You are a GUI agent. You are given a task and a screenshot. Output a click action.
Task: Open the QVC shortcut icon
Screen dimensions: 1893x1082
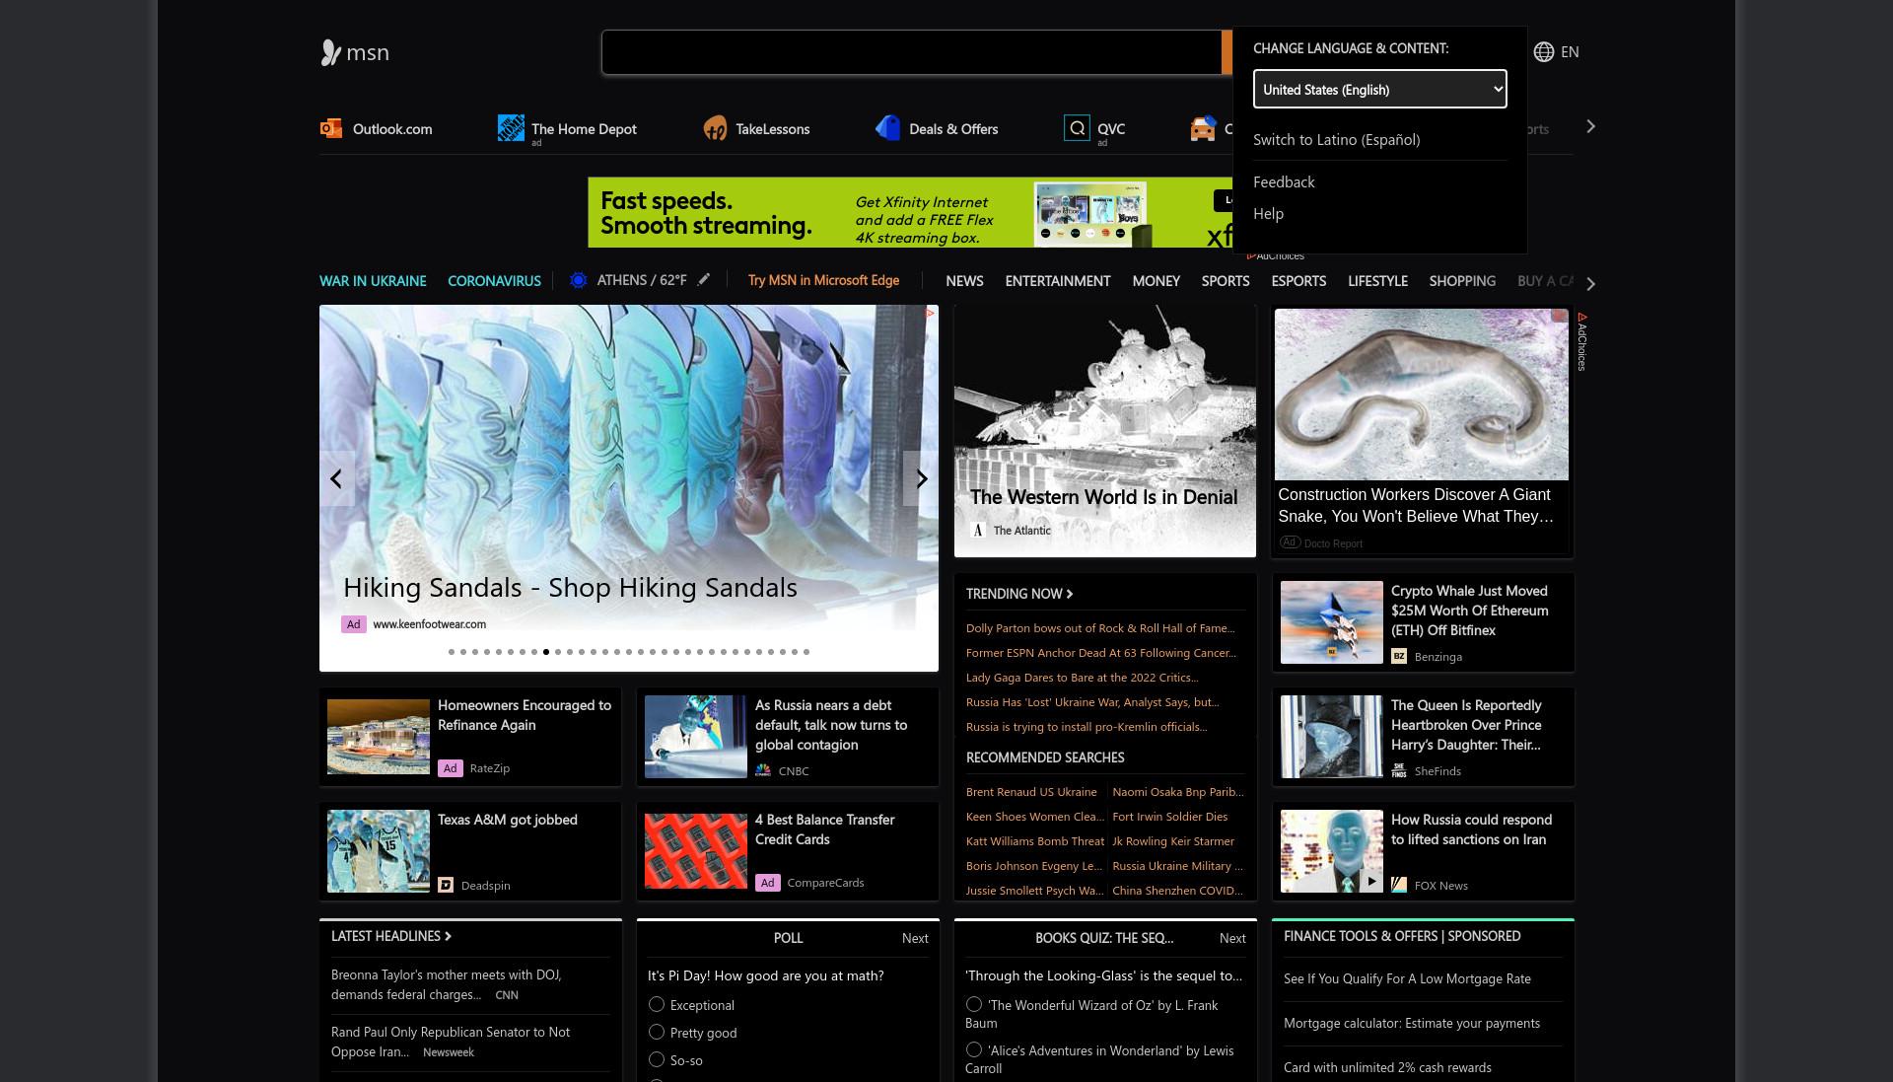point(1077,128)
